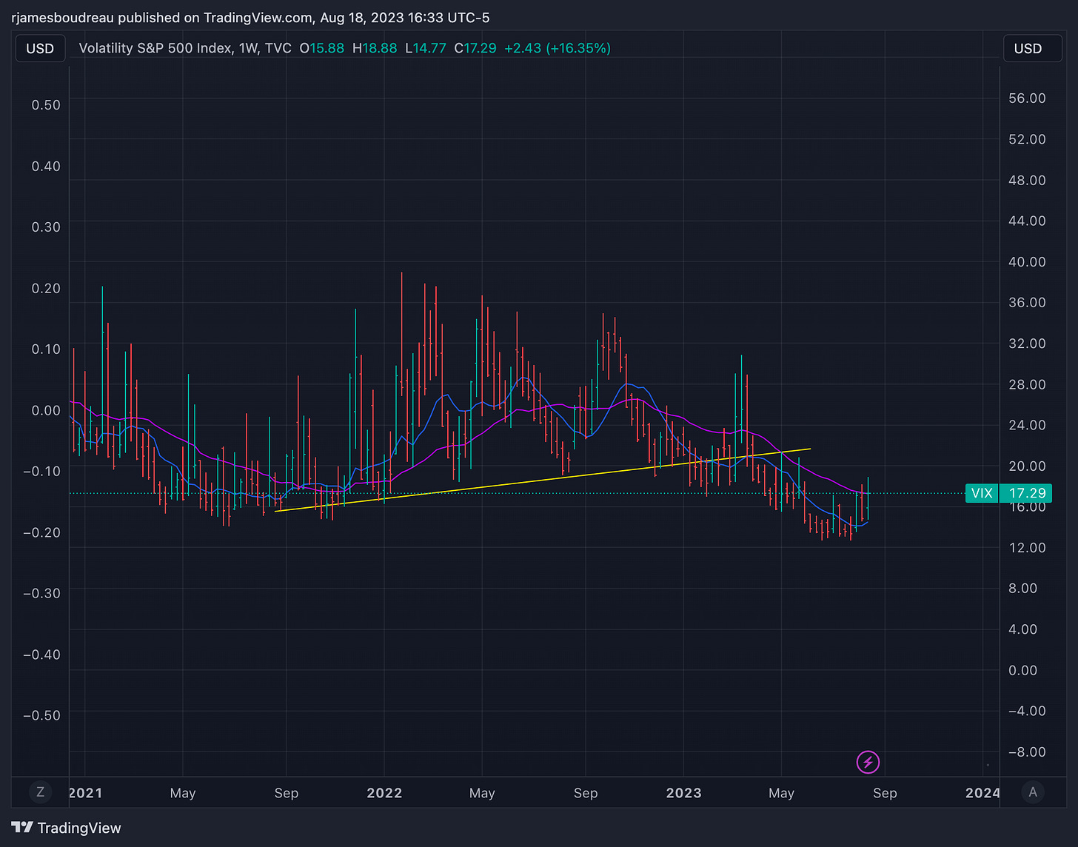This screenshot has height=847, width=1078.
Task: Click the TradingView text link at bottom
Action: tap(79, 828)
